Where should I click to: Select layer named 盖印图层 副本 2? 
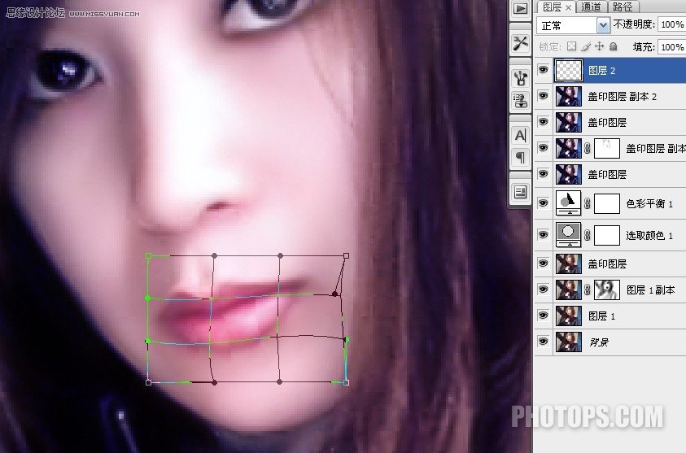[x=623, y=97]
